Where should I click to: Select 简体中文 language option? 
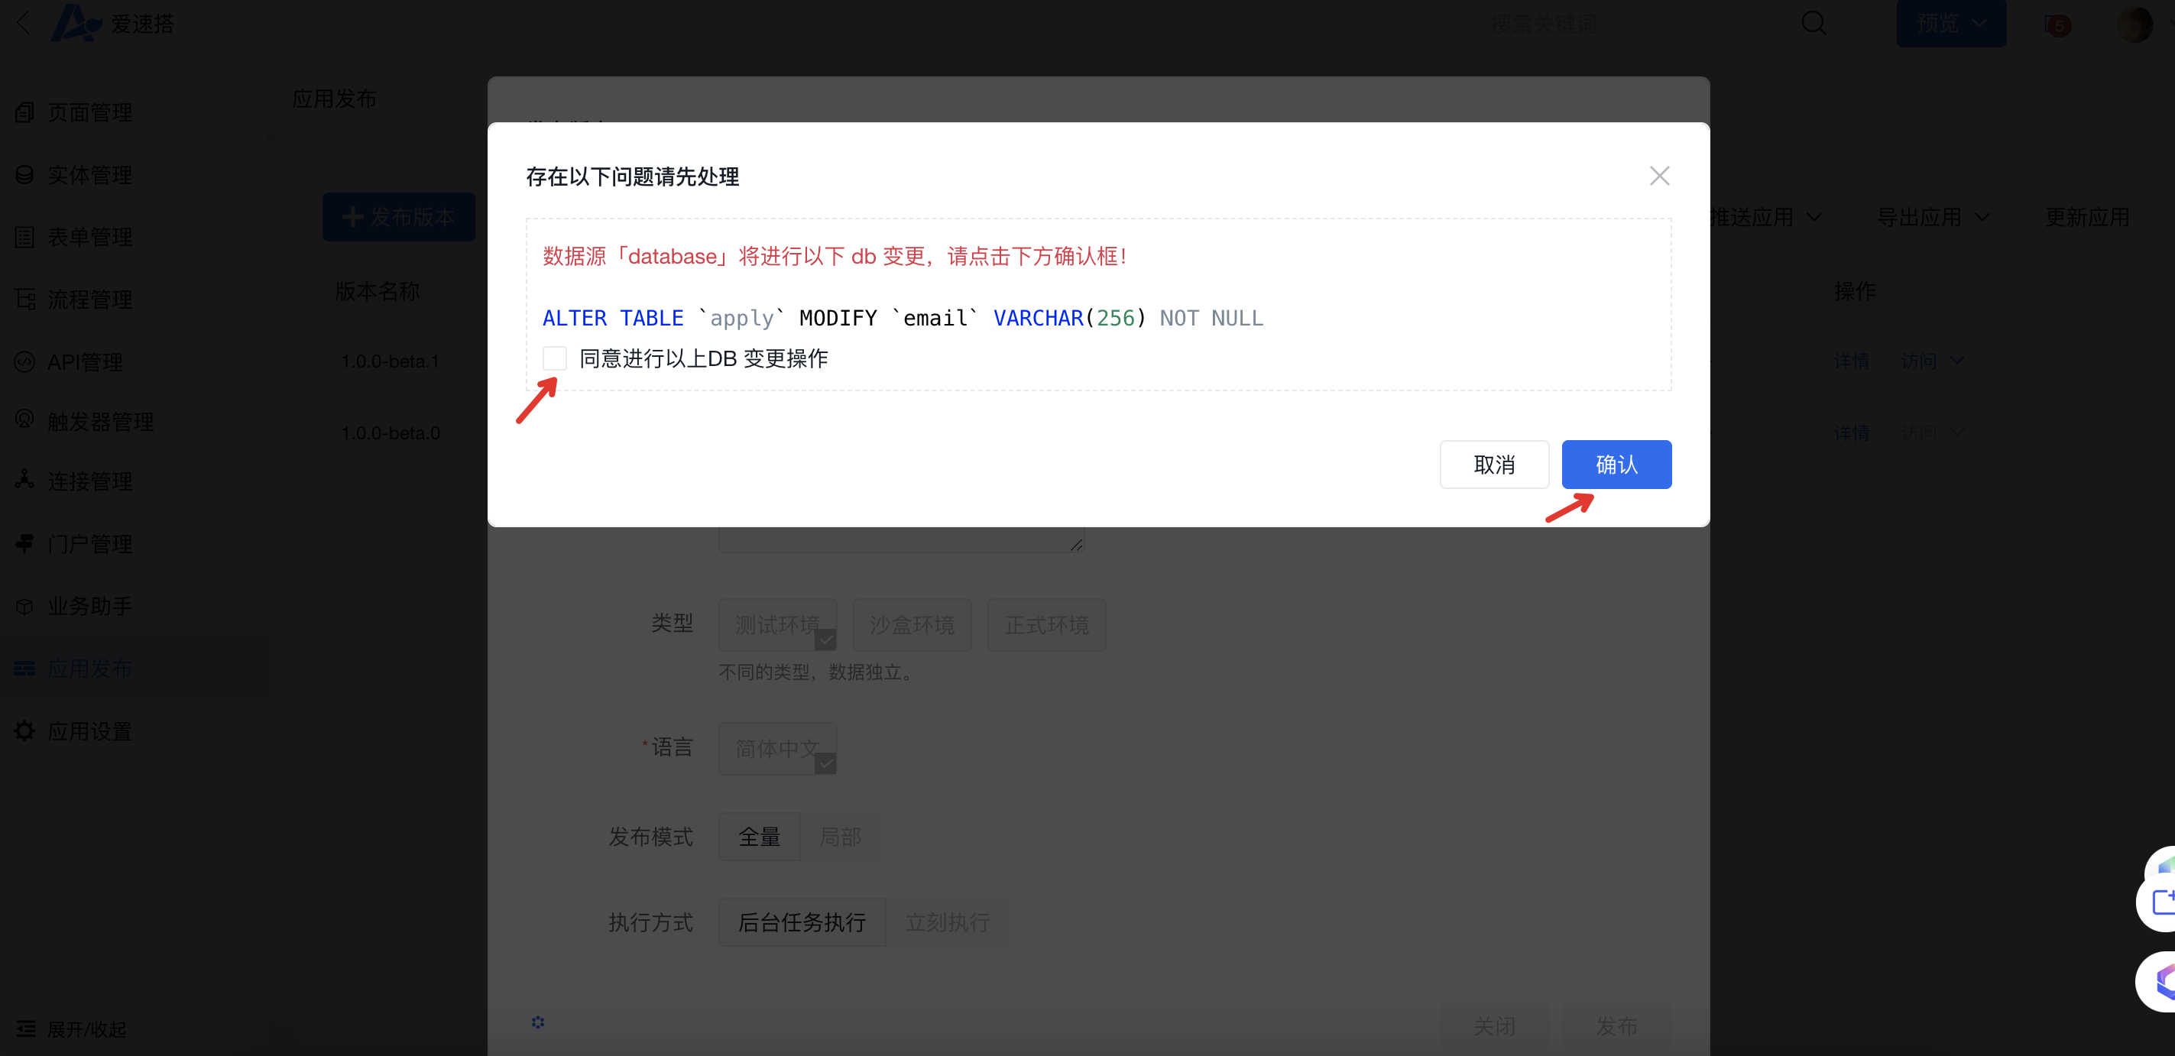776,749
